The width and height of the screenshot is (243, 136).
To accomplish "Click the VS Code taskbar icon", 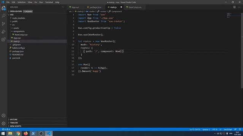I will 49,133.
